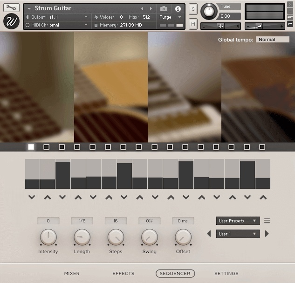
Task: Switch to the MIXER tab
Action: 72,274
